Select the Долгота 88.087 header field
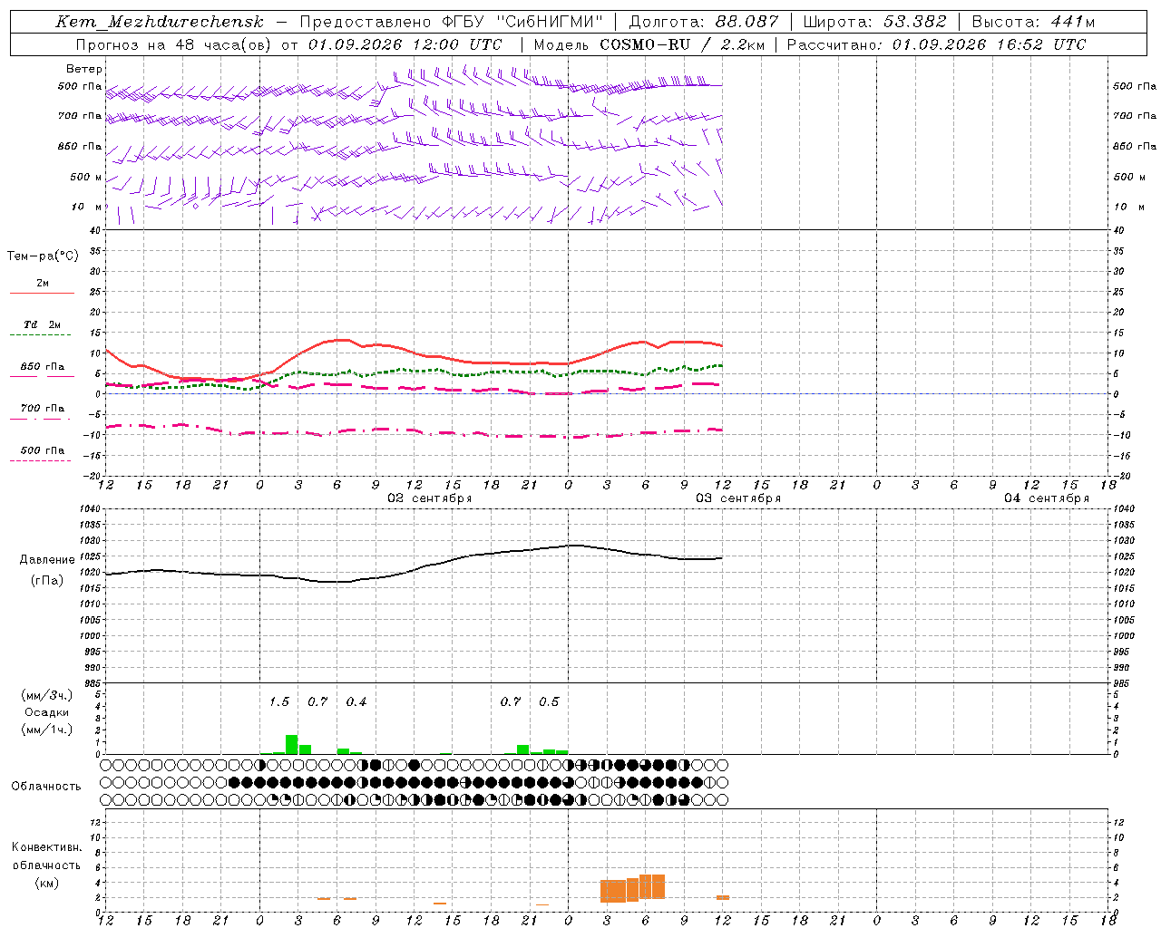 pos(703,22)
